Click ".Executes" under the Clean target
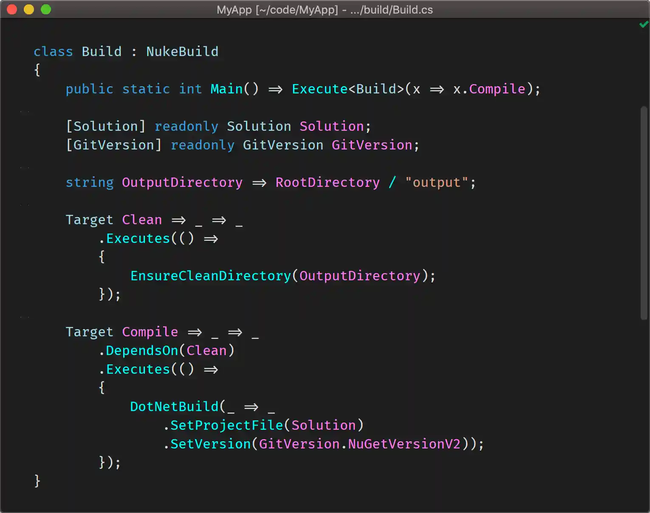This screenshot has height=513, width=650. (x=134, y=239)
